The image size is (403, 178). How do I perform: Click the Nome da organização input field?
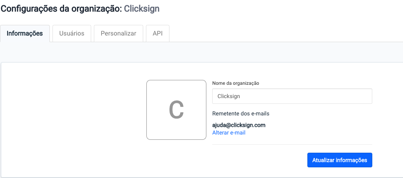click(292, 96)
